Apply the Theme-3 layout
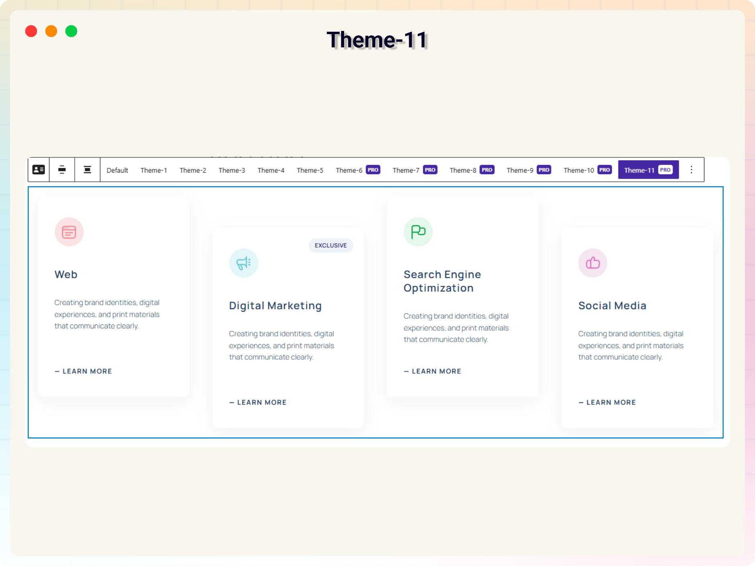Image resolution: width=755 pixels, height=566 pixels. (232, 170)
